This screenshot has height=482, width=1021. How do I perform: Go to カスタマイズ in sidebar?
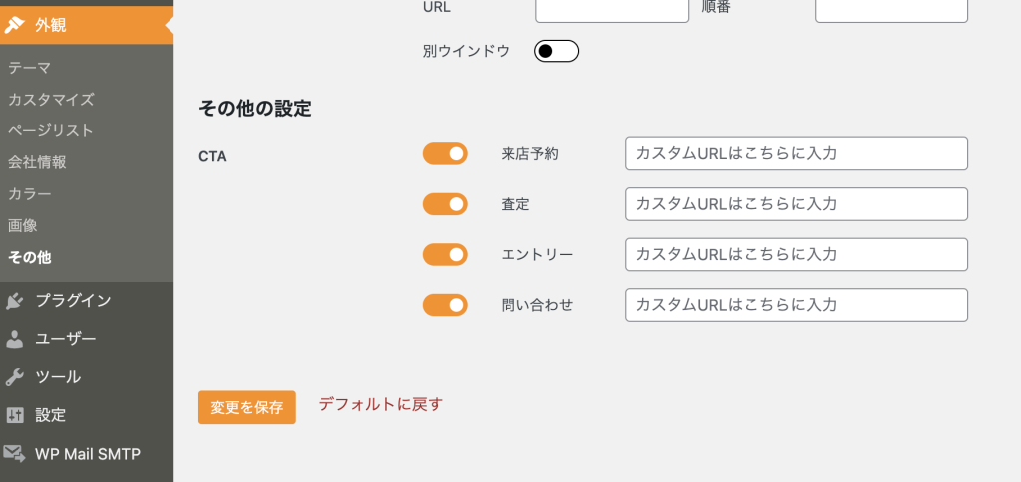(x=51, y=100)
